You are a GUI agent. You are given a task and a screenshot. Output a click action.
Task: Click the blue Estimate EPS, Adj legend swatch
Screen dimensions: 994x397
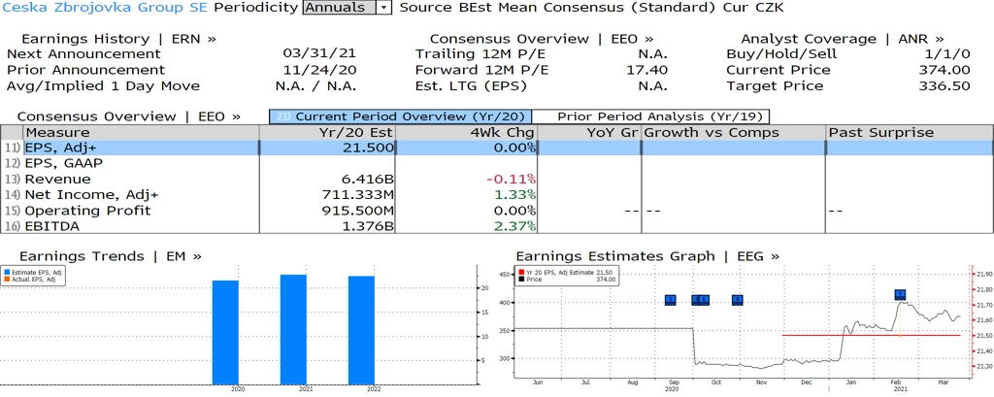tap(6, 272)
